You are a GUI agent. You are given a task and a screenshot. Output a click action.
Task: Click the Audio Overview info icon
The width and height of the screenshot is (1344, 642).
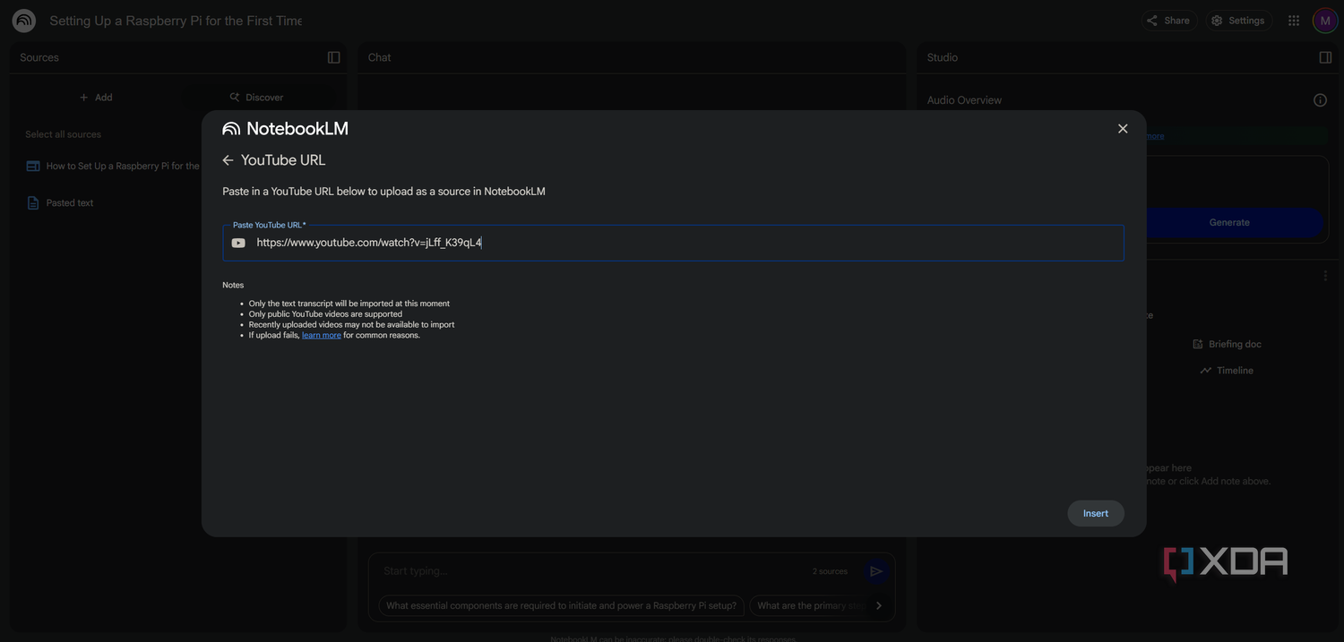point(1320,100)
